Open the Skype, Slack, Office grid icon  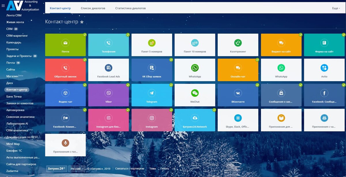click(x=238, y=118)
